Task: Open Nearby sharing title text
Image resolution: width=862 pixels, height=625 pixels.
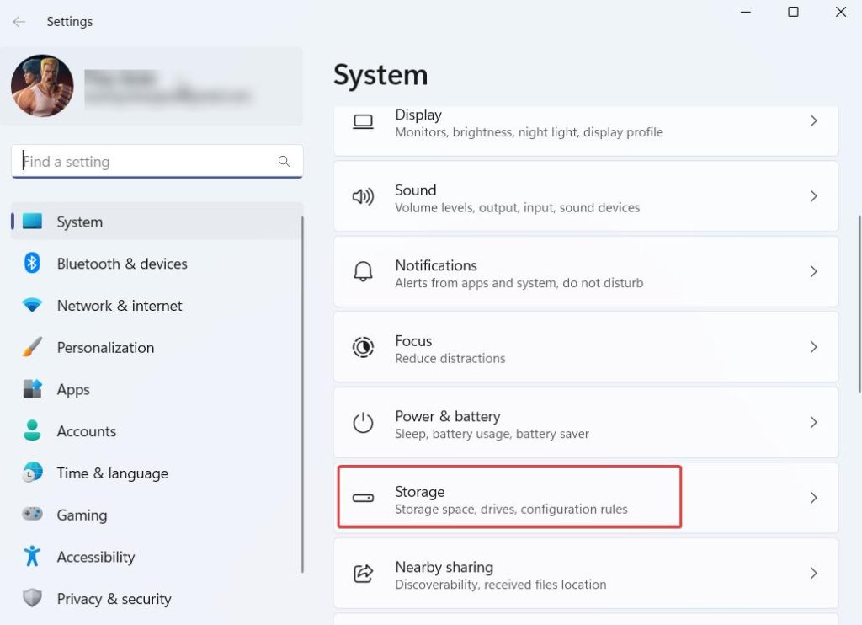Action: tap(444, 567)
